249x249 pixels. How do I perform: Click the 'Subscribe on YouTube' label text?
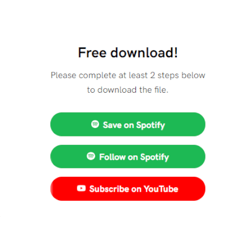(x=134, y=189)
